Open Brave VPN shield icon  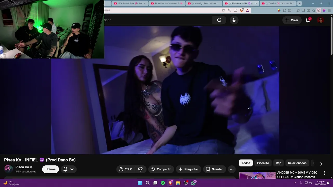pyautogui.click(x=319, y=10)
